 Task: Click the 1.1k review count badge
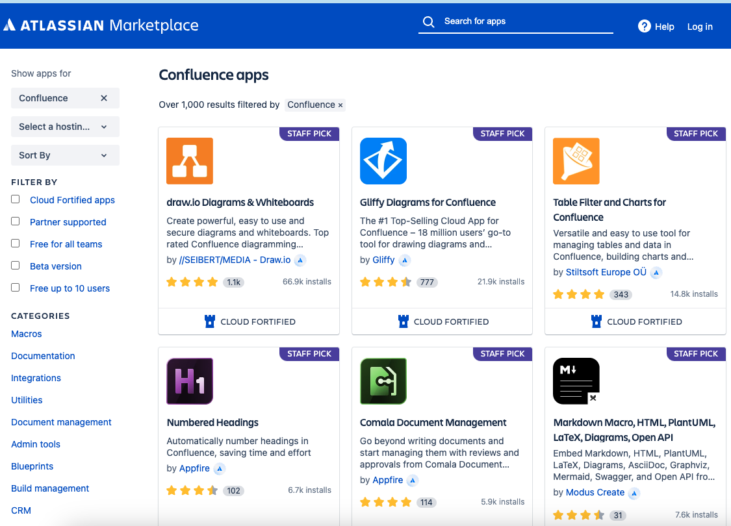coord(233,282)
